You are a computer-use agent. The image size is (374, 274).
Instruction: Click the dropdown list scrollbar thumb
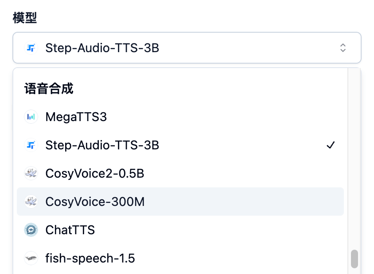[355, 259]
